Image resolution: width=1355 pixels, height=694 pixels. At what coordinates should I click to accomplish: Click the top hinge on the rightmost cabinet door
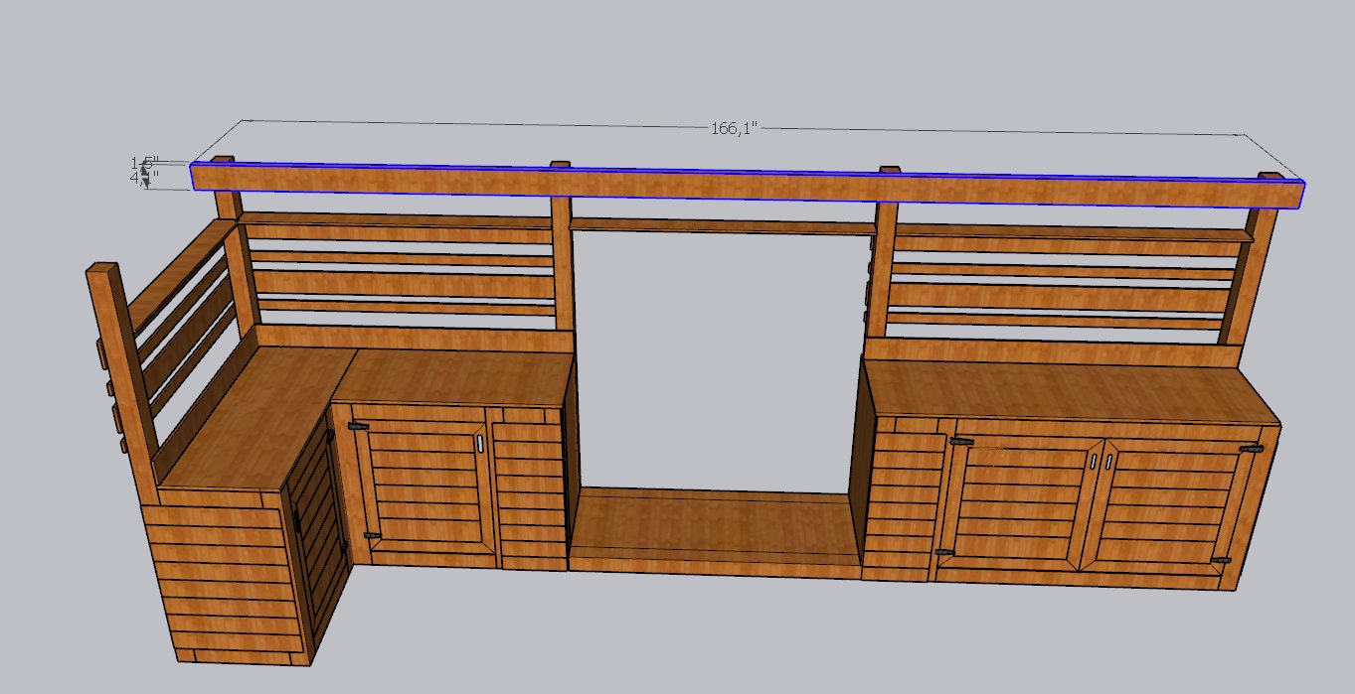point(1250,447)
